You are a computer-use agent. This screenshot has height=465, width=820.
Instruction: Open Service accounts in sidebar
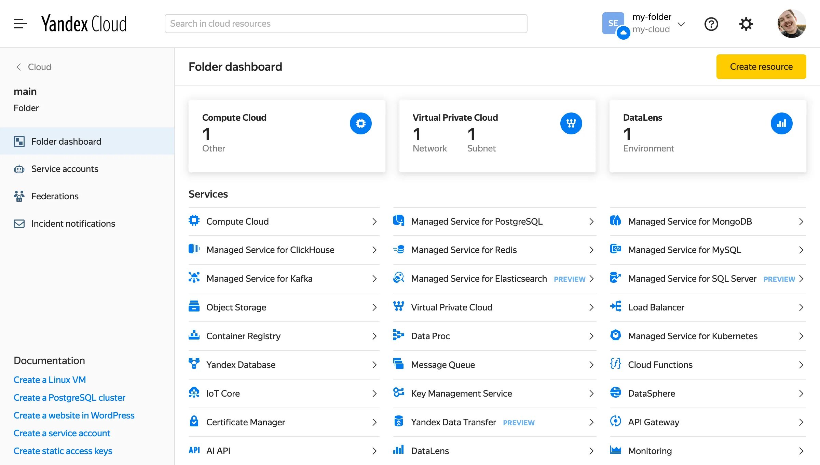pos(87,169)
